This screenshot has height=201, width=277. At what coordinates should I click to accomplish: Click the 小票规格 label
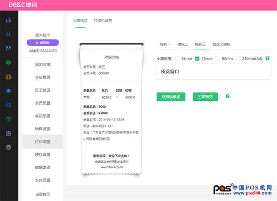coord(164,58)
